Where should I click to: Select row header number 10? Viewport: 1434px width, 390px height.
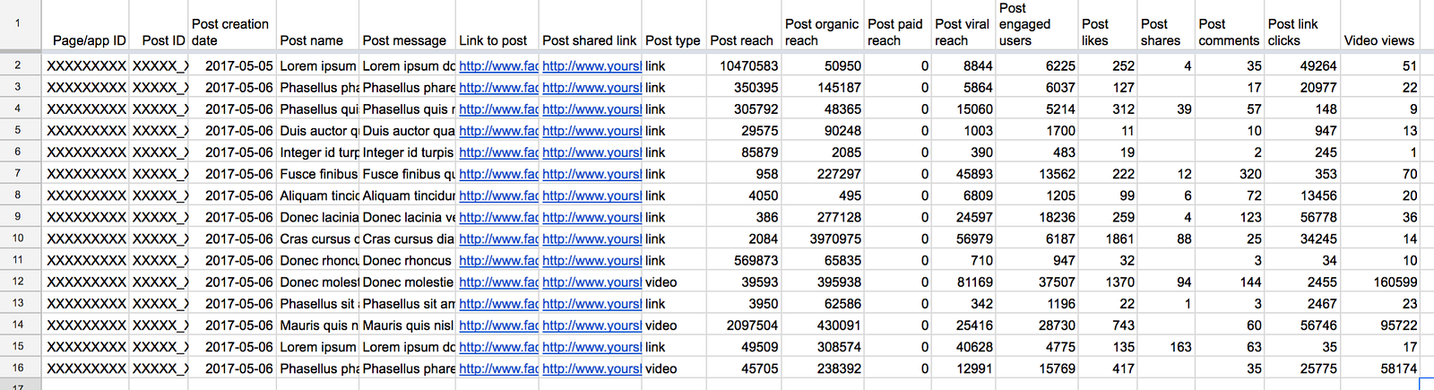18,238
